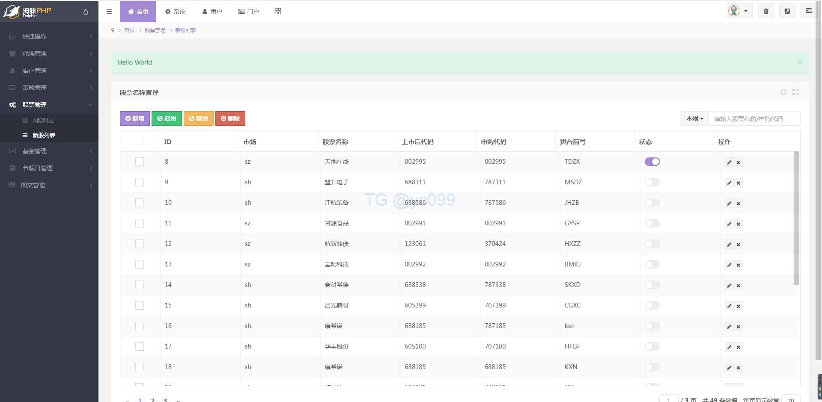Open A股列表 in the sidebar
Viewport: 822px width, 402px height.
point(43,121)
